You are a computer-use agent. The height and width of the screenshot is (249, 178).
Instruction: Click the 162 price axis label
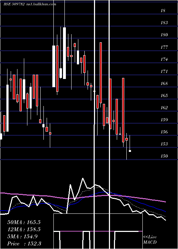click(x=164, y=108)
